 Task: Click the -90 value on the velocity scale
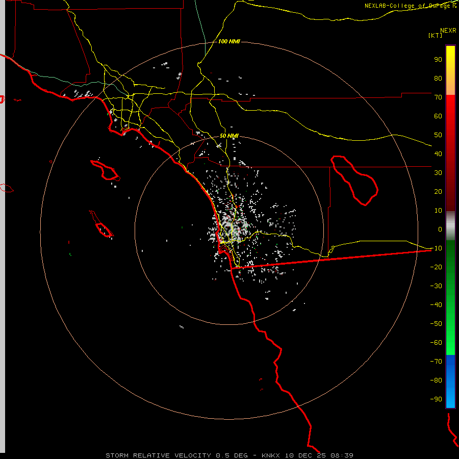coord(436,399)
